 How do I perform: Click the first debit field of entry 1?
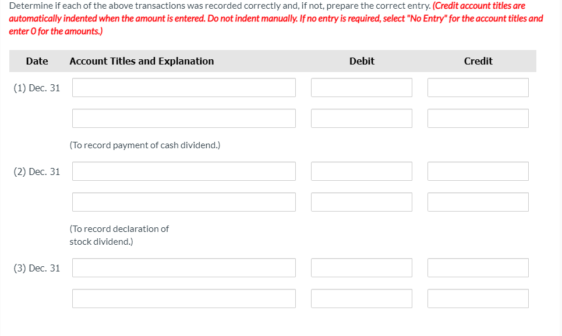(x=361, y=87)
